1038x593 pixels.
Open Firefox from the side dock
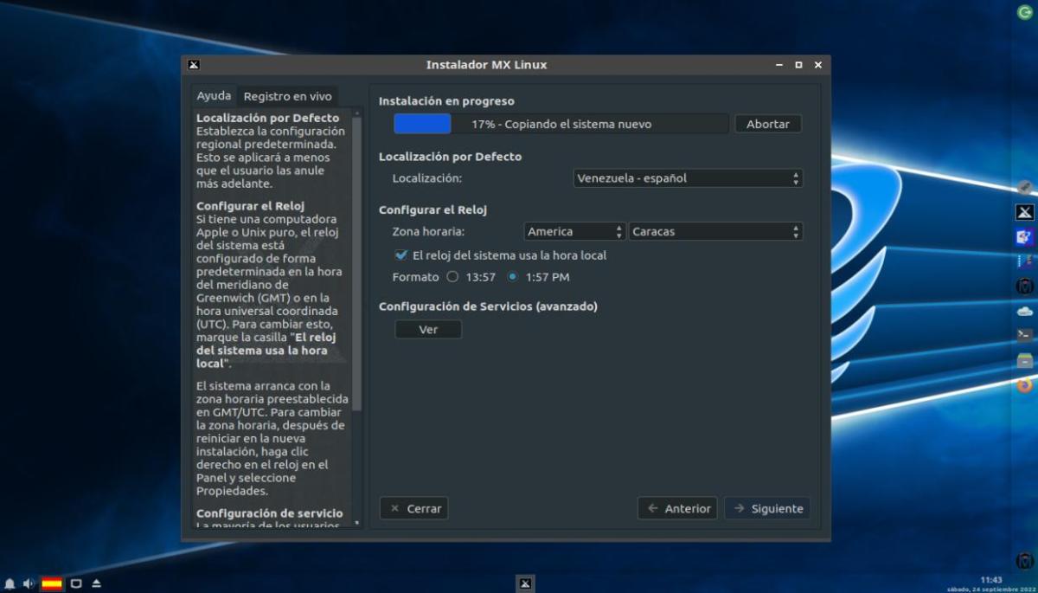1024,384
